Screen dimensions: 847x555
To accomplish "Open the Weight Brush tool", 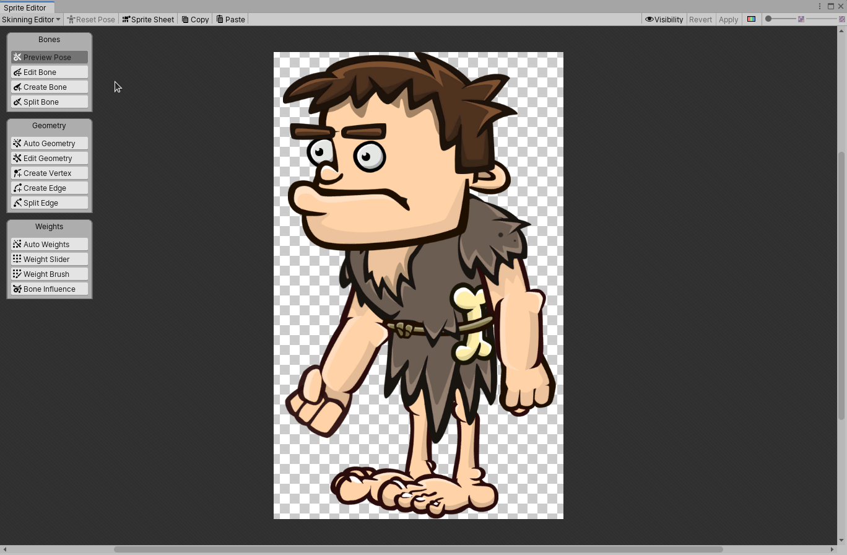I will [x=49, y=274].
